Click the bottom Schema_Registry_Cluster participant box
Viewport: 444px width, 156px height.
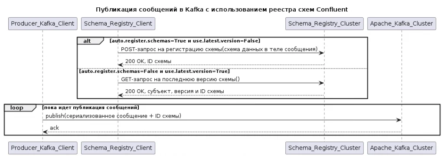(324, 148)
